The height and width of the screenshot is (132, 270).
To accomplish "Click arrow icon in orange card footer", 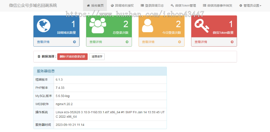I will click(179, 42).
